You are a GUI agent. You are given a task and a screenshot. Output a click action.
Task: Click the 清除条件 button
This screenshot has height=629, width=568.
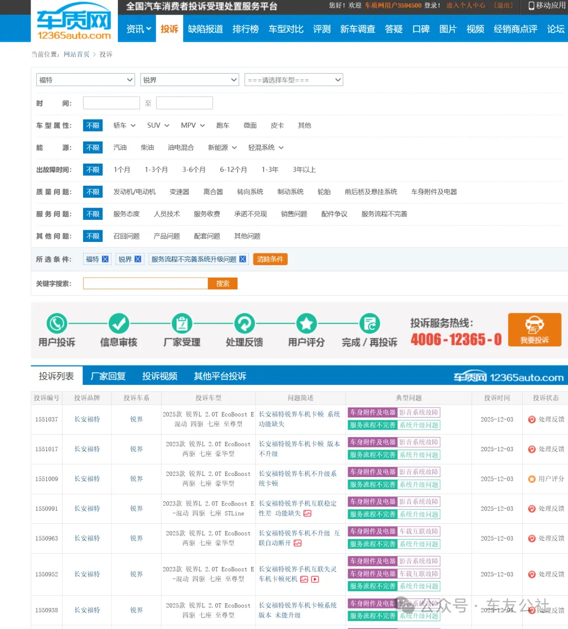[270, 259]
